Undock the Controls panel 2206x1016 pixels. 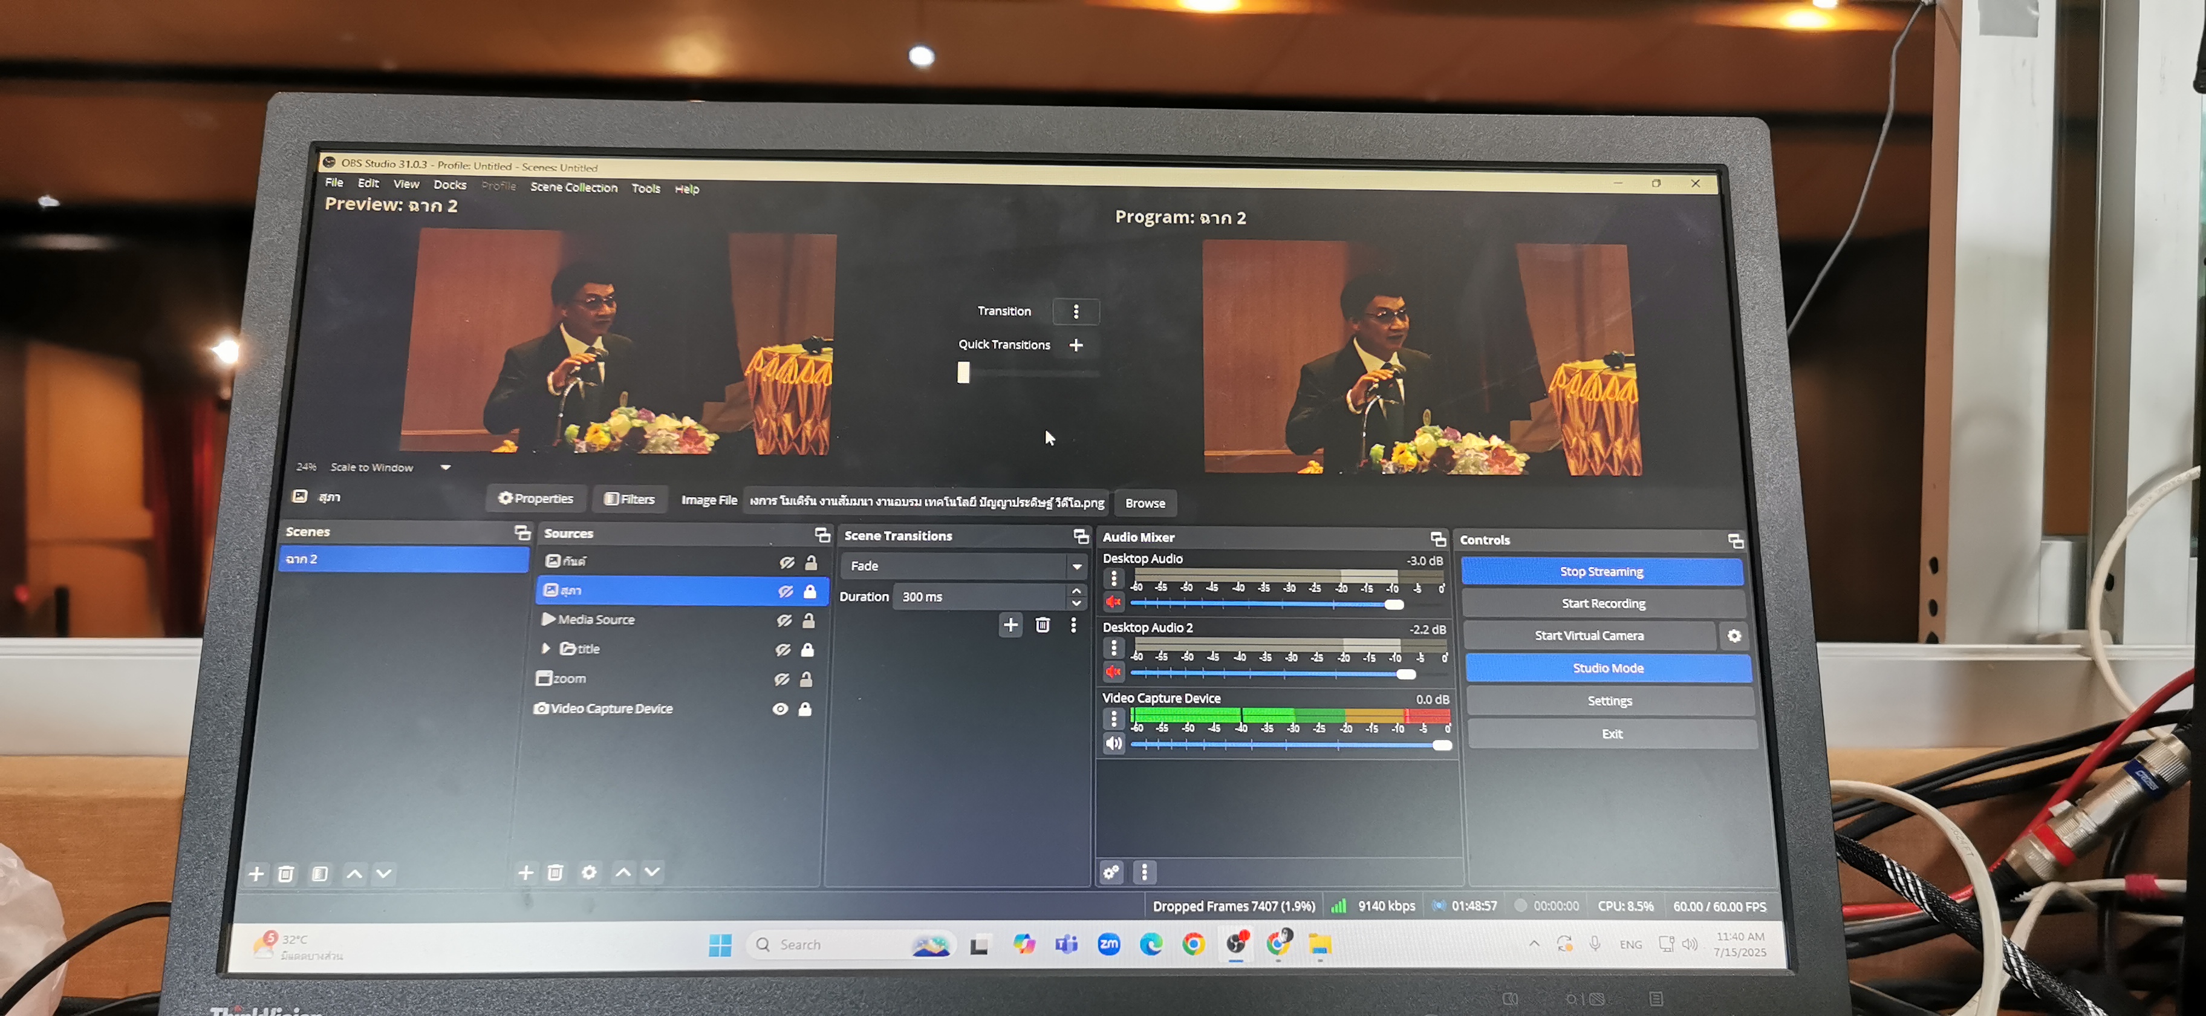[x=1735, y=541]
